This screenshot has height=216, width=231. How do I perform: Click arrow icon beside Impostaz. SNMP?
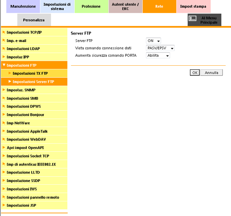(x=4, y=89)
